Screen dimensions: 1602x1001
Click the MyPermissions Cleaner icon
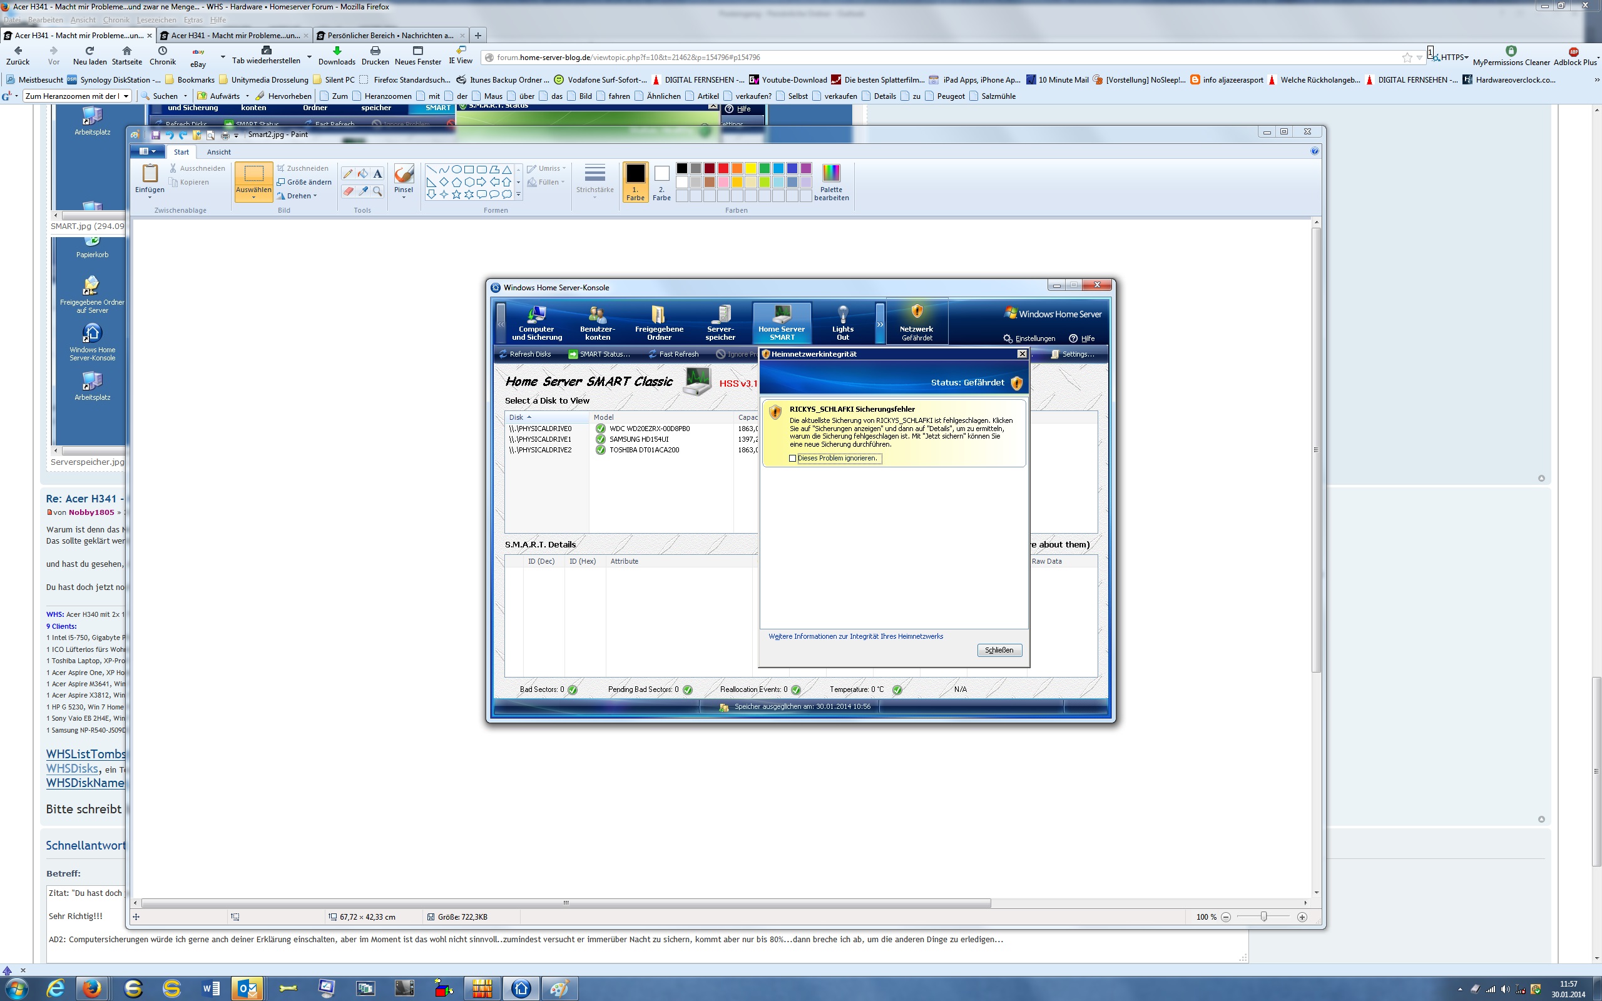1511,51
